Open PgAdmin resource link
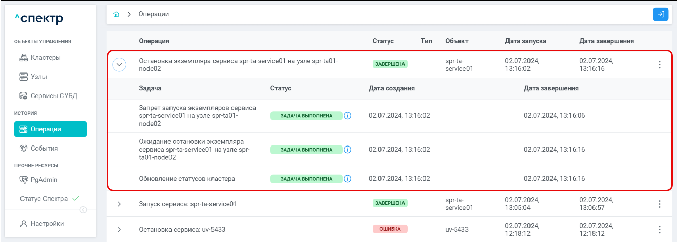 click(44, 180)
